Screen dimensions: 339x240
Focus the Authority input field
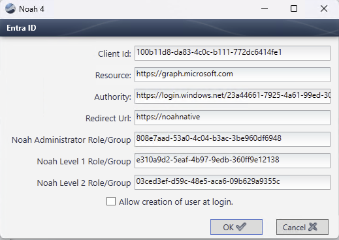pyautogui.click(x=233, y=96)
